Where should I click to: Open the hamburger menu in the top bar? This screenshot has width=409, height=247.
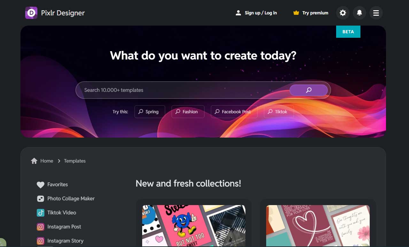pos(376,13)
